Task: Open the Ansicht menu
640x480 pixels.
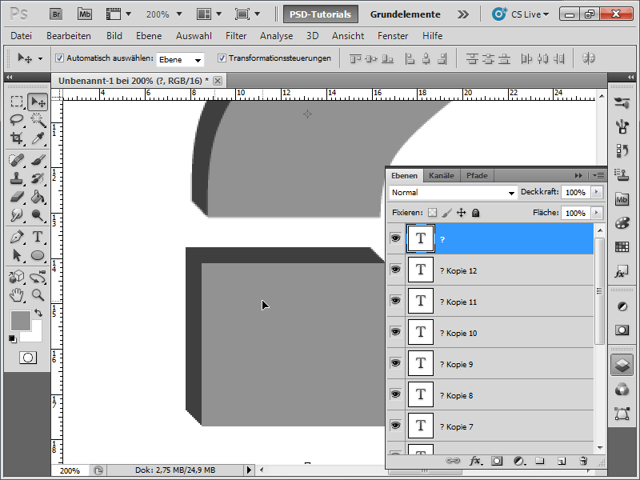Action: pyautogui.click(x=348, y=36)
